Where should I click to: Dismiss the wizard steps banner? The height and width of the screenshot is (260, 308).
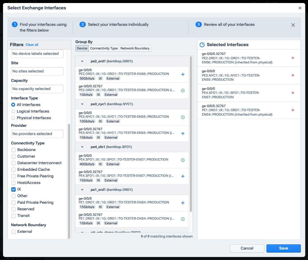click(293, 25)
